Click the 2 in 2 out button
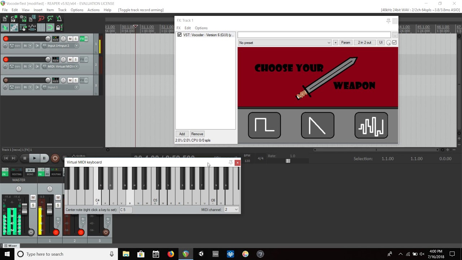 coord(365,43)
